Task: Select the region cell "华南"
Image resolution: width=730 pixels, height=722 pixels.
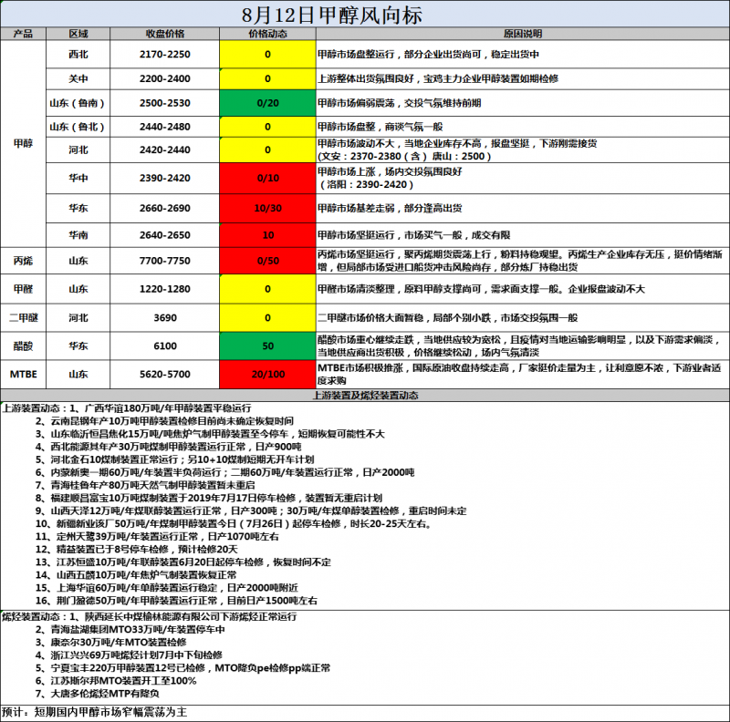Action: click(78, 235)
